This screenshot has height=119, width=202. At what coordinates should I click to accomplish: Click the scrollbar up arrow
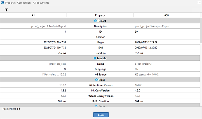tap(201, 14)
